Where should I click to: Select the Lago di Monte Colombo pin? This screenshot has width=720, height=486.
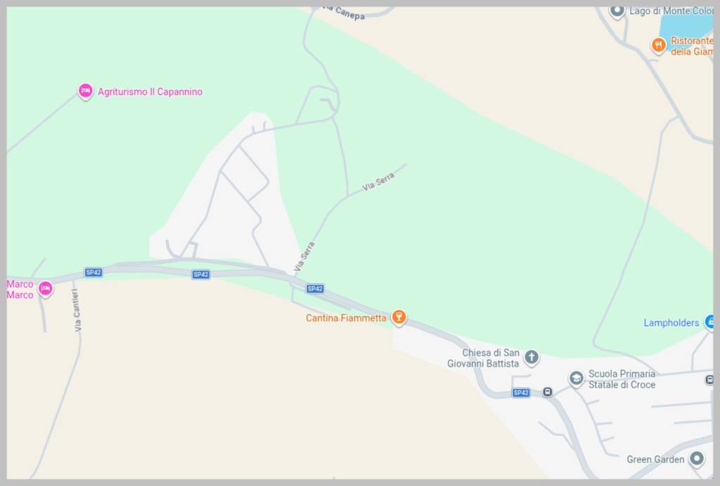617,11
